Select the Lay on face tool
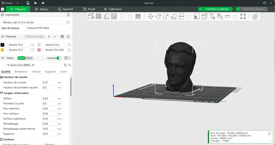The image size is (275, 145). click(x=174, y=16)
